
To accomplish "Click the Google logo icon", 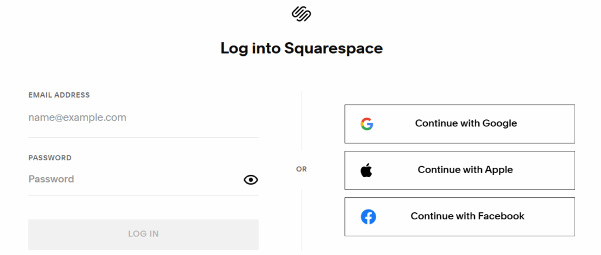I will (367, 124).
